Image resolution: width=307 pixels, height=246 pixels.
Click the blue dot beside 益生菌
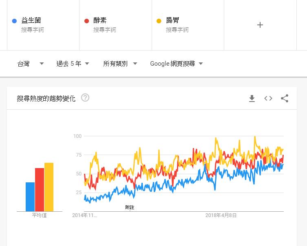[15, 21]
